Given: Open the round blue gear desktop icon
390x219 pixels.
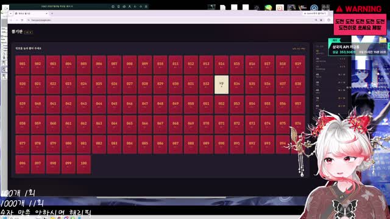Looking at the screenshot, I should click(x=314, y=8).
